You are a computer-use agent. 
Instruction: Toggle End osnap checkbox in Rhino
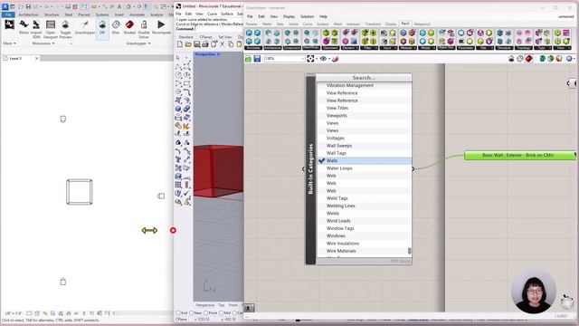tap(179, 313)
